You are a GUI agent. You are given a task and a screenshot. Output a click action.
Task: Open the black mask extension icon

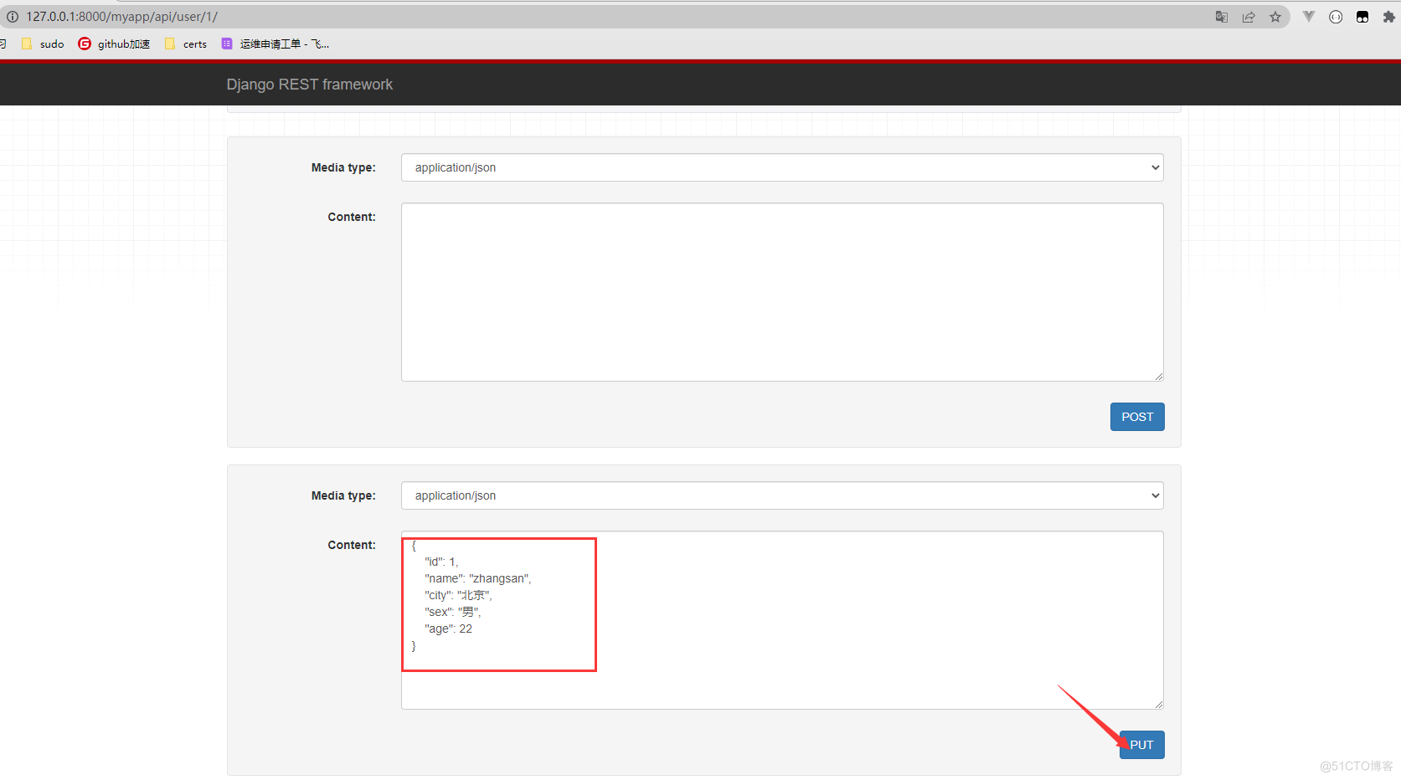tap(1362, 17)
